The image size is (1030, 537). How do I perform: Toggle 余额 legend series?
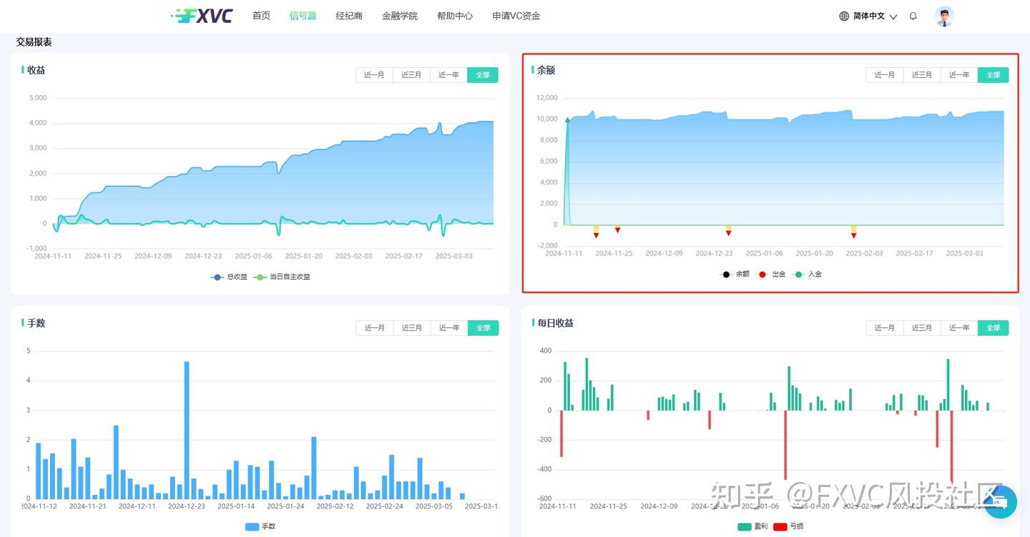pos(735,274)
